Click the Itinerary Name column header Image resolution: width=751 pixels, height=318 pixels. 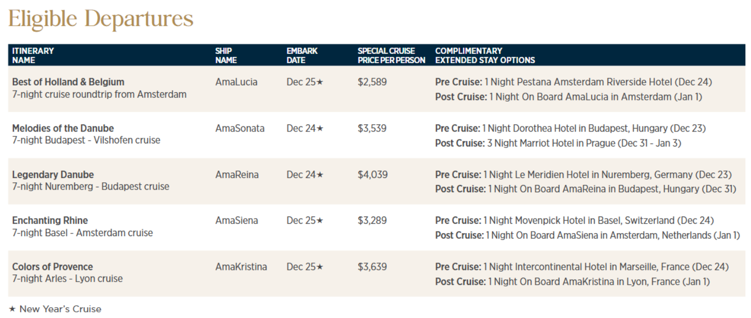tap(33, 55)
